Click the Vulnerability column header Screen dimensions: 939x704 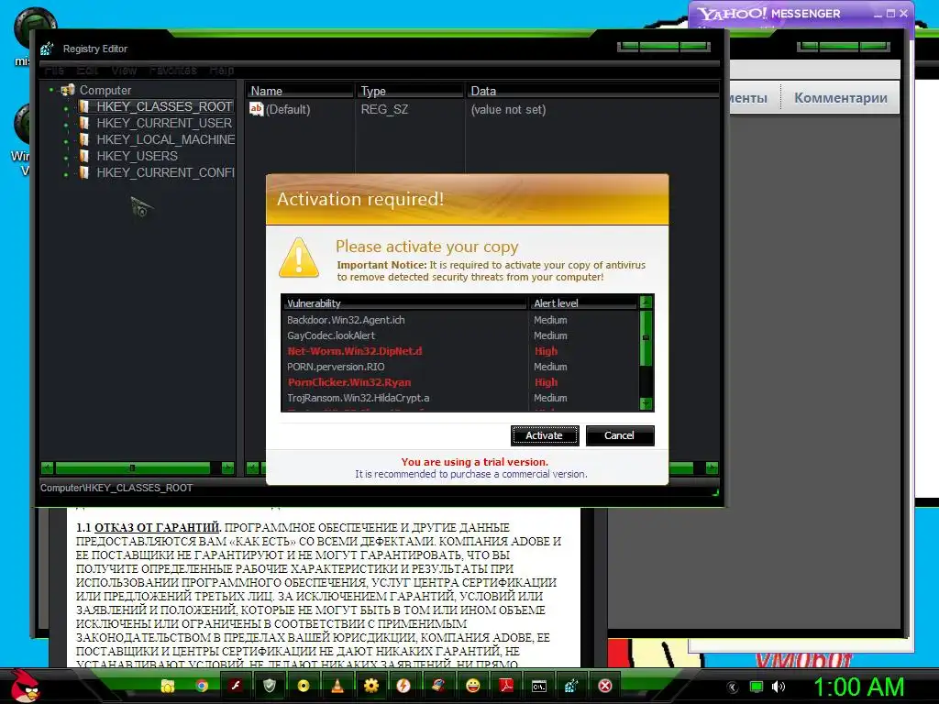[x=404, y=302]
